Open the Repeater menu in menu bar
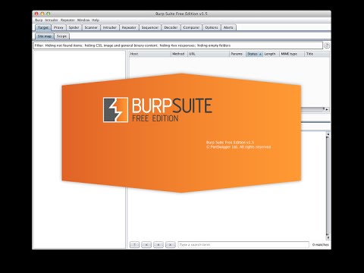The width and height of the screenshot is (364, 273). tap(67, 20)
